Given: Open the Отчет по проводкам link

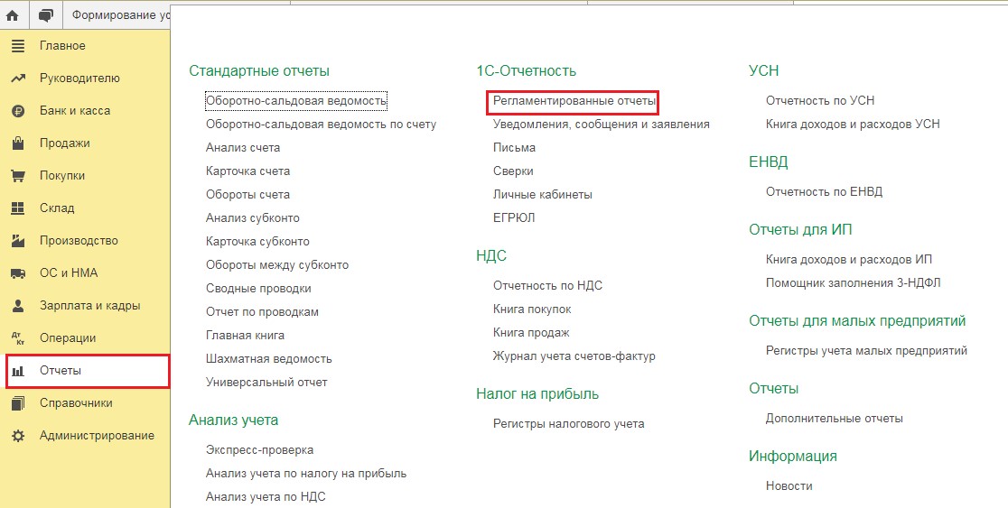Looking at the screenshot, I should point(262,312).
